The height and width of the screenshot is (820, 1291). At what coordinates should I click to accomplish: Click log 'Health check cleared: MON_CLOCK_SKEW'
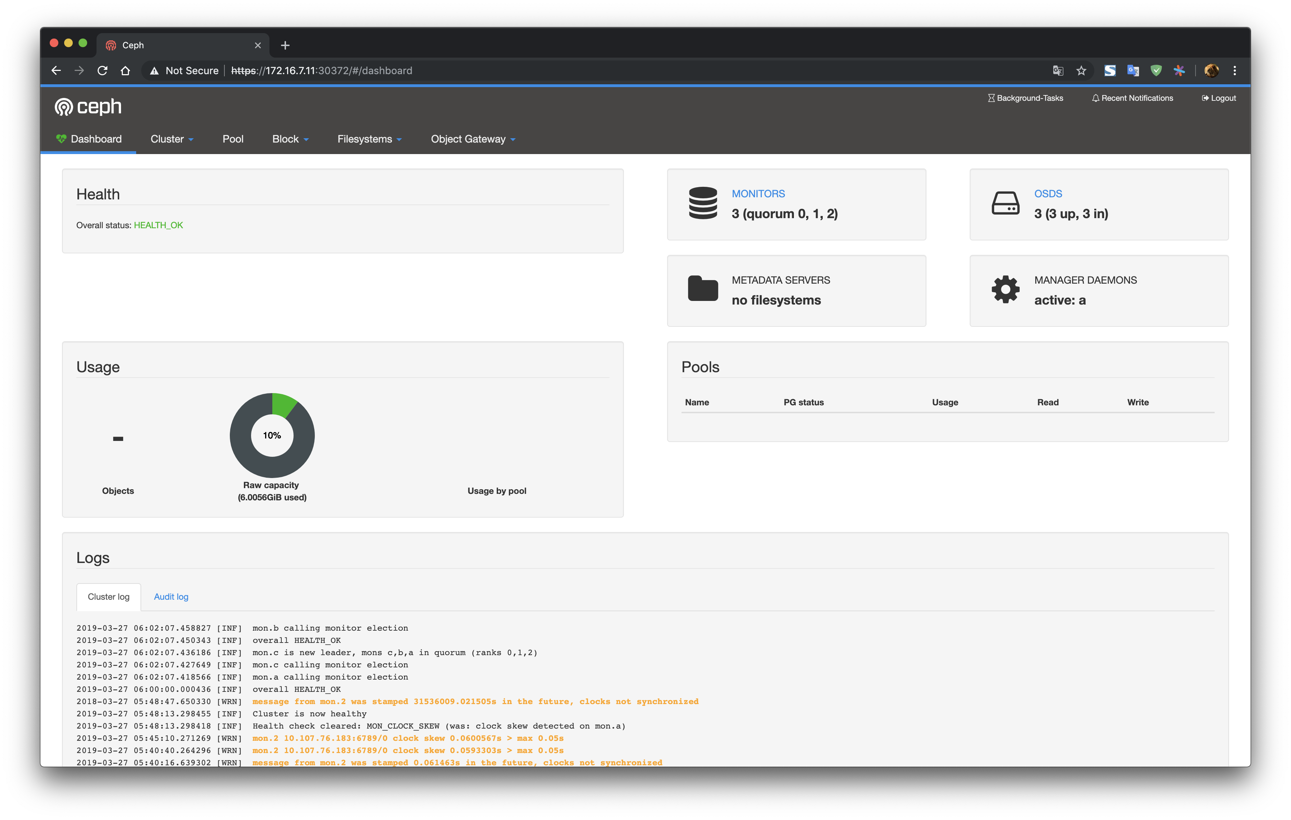pyautogui.click(x=439, y=726)
